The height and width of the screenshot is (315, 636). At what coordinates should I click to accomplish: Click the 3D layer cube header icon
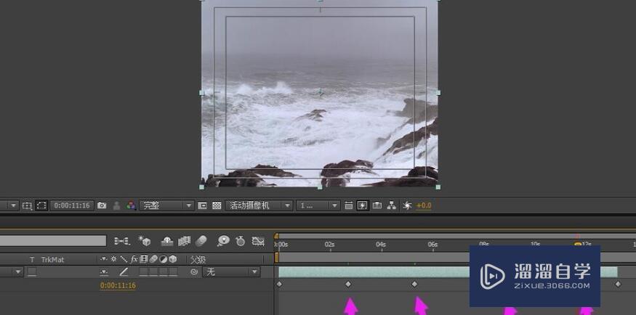click(x=173, y=259)
